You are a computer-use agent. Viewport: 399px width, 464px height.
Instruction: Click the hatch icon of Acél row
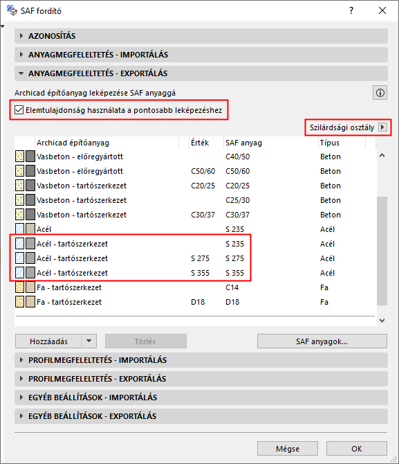click(20, 229)
